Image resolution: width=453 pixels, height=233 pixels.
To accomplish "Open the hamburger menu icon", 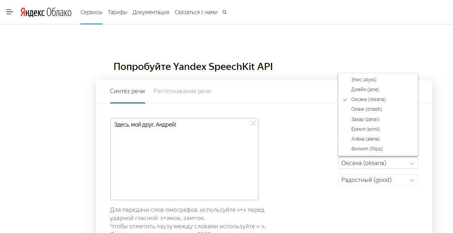I will (x=10, y=12).
